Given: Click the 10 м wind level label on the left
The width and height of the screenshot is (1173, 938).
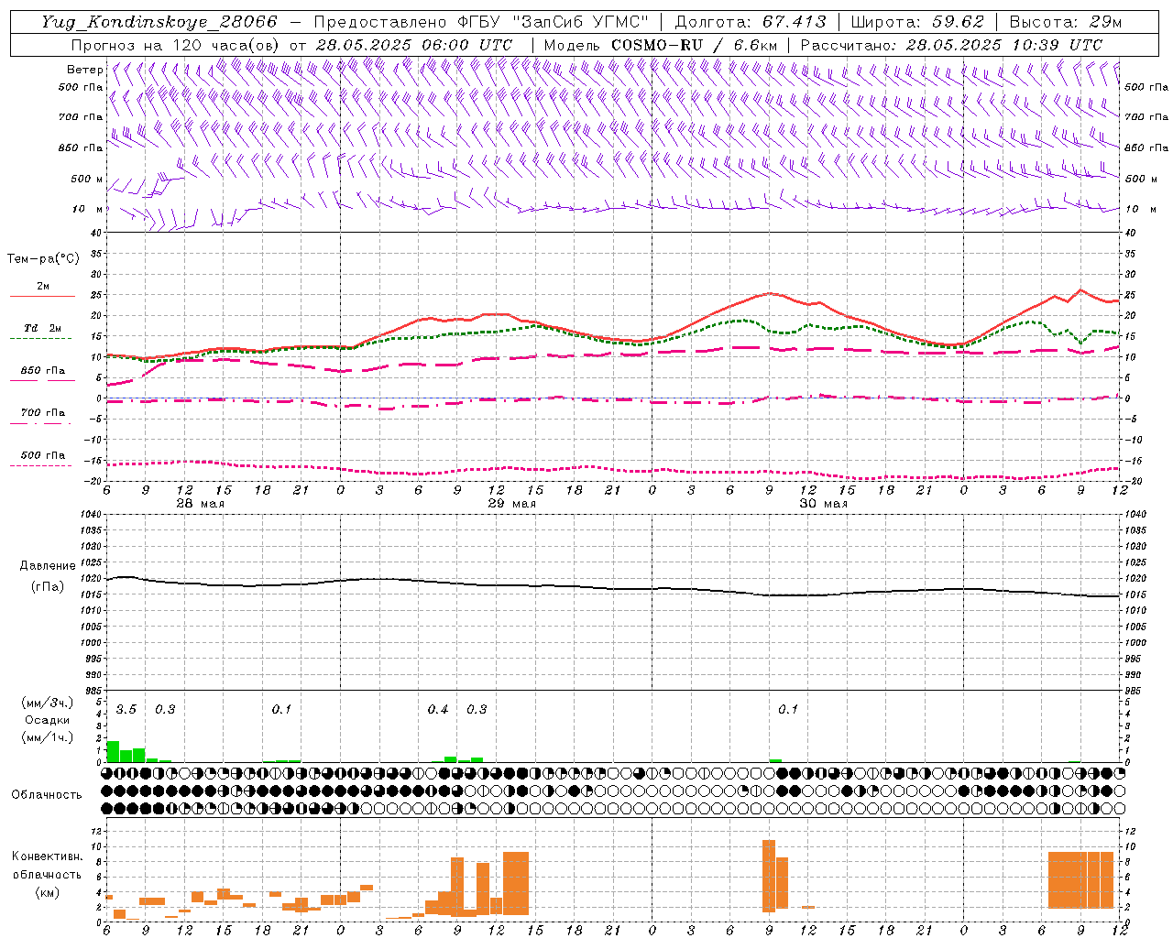Looking at the screenshot, I should (87, 209).
